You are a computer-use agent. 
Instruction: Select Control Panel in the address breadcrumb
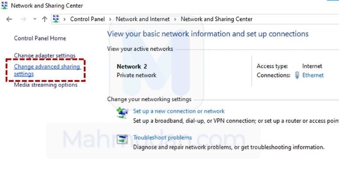tap(87, 19)
